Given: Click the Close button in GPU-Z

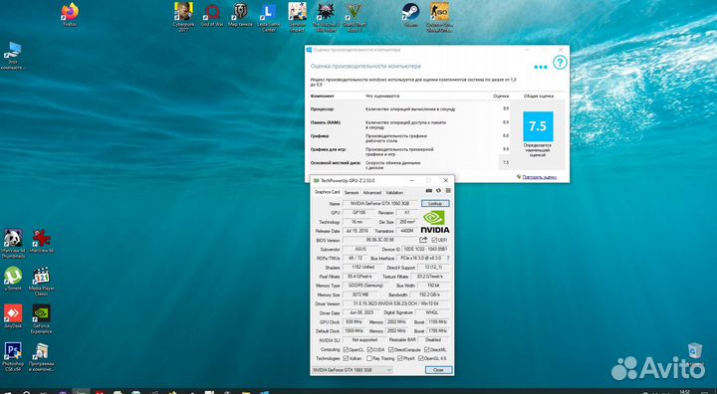Looking at the screenshot, I should (x=438, y=370).
